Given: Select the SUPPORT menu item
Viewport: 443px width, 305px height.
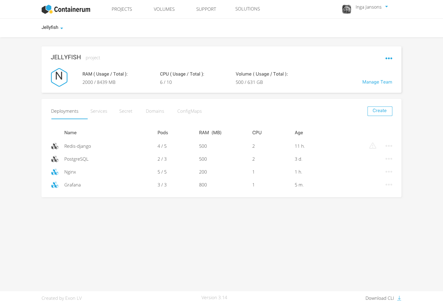Looking at the screenshot, I should point(206,9).
